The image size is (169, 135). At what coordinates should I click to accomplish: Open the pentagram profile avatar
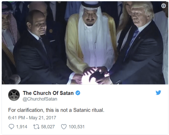tap(14, 95)
